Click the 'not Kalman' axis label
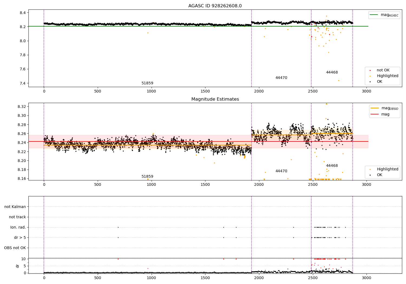This screenshot has width=406, height=284. [x=15, y=207]
